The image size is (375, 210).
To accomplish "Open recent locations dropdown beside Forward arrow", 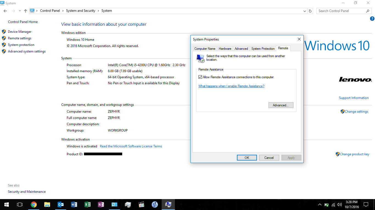I will 20,11.
